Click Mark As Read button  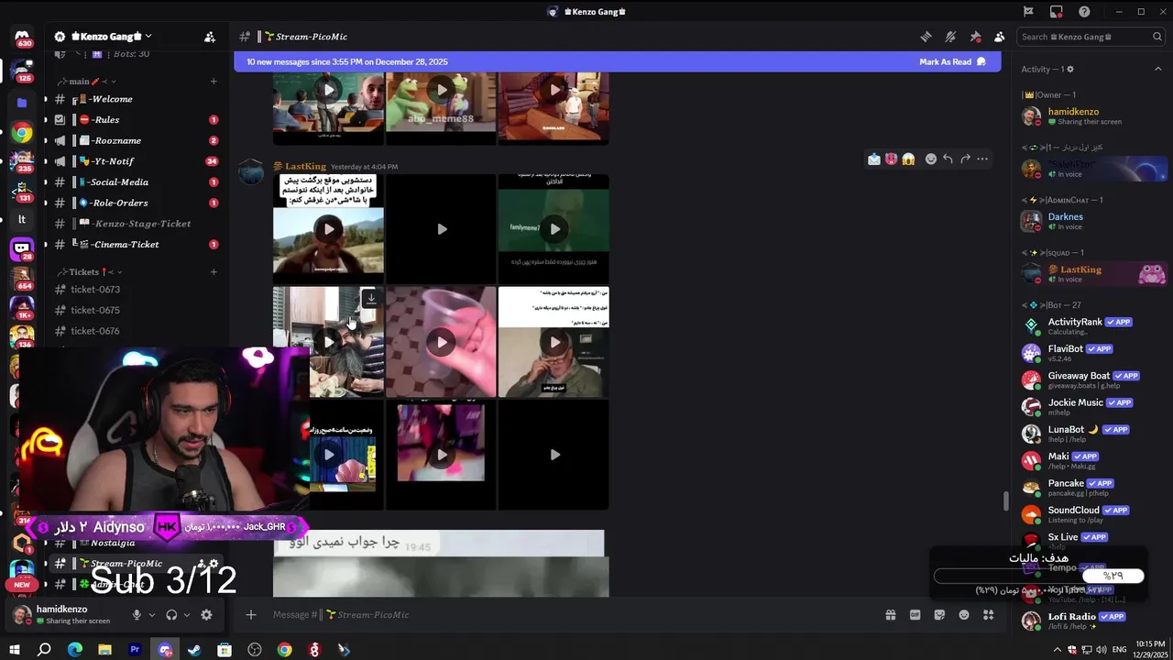pos(952,62)
